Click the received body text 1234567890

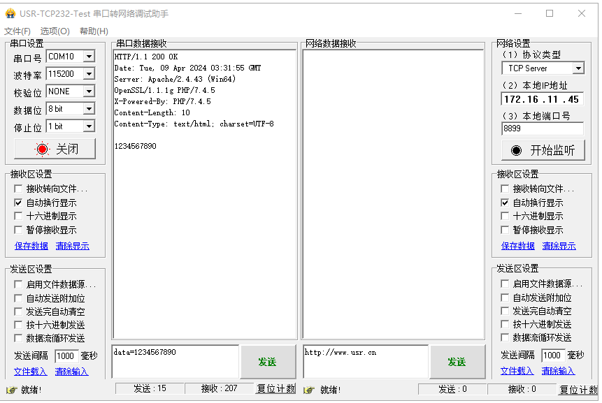pyautogui.click(x=135, y=146)
